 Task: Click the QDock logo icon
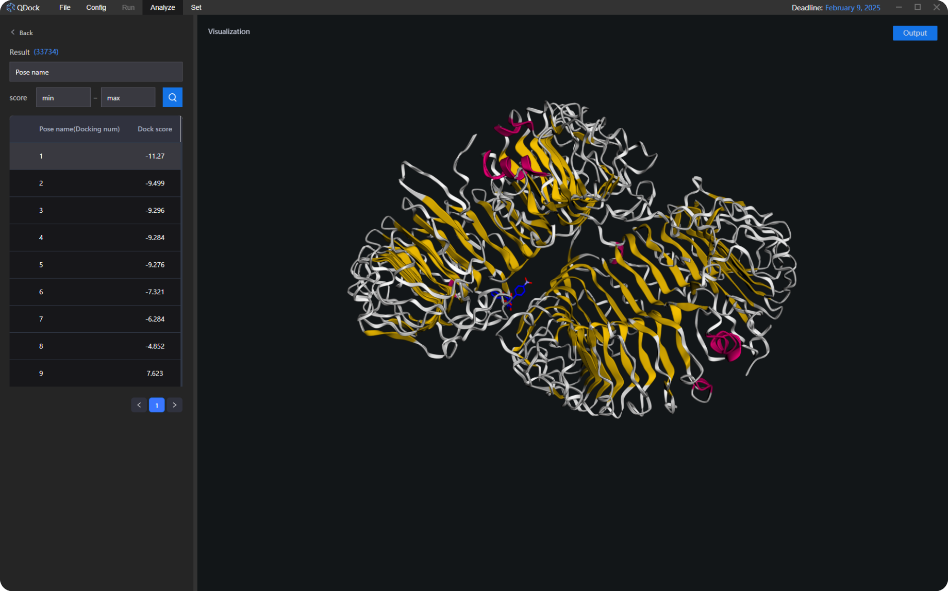click(10, 7)
